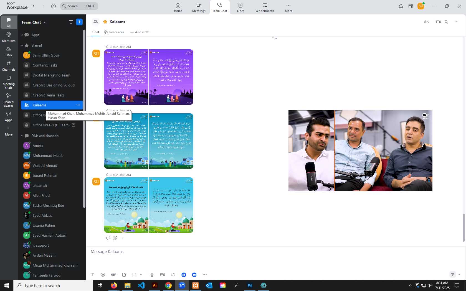This screenshot has height=291, width=466.
Task: Go back with the left arrow
Action: [x=34, y=6]
